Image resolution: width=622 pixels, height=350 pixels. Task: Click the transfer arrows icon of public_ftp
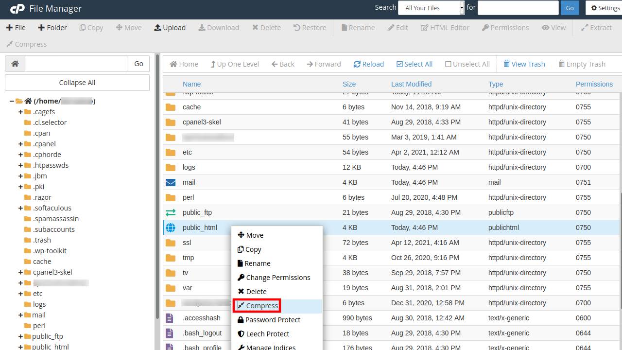[171, 212]
